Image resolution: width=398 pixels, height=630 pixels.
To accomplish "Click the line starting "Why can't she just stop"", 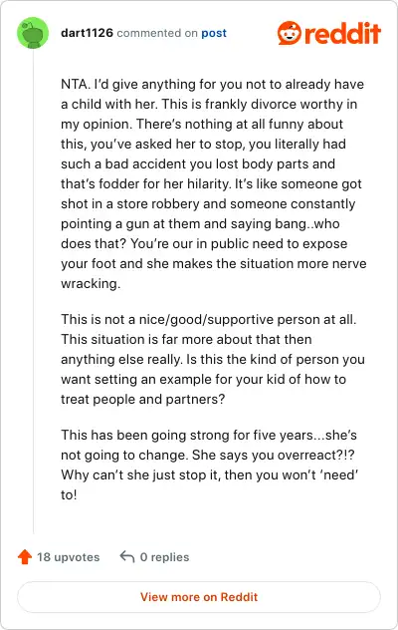I will click(209, 474).
